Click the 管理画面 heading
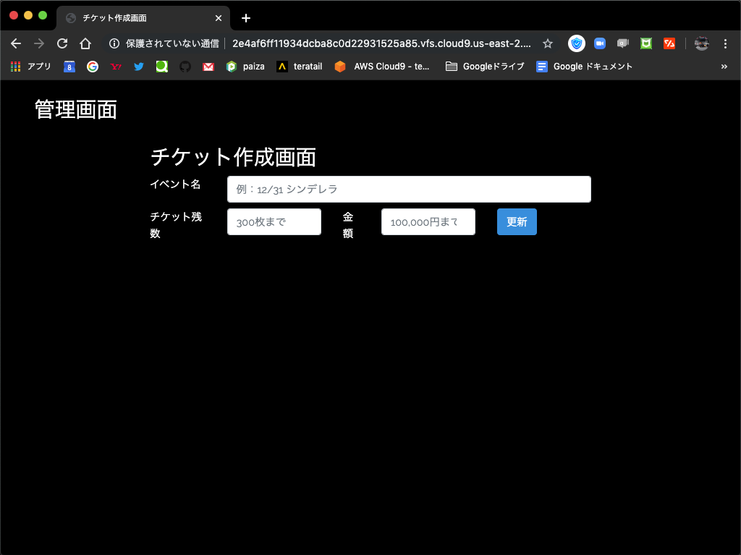The image size is (741, 555). click(75, 110)
